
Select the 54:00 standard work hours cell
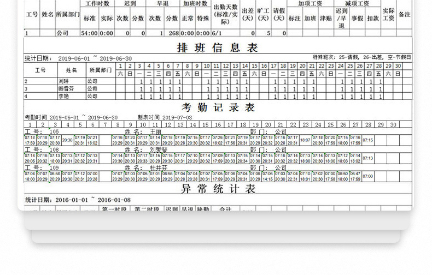(89, 33)
